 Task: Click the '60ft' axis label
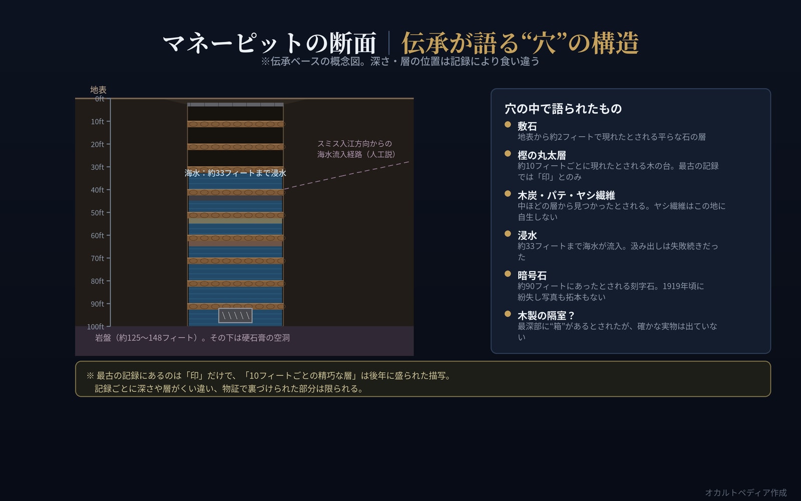[x=97, y=235]
